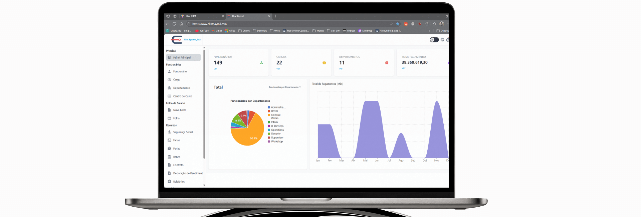Click the sidebar scroll down arrow
Screen dimensions: 641x217
[204, 185]
